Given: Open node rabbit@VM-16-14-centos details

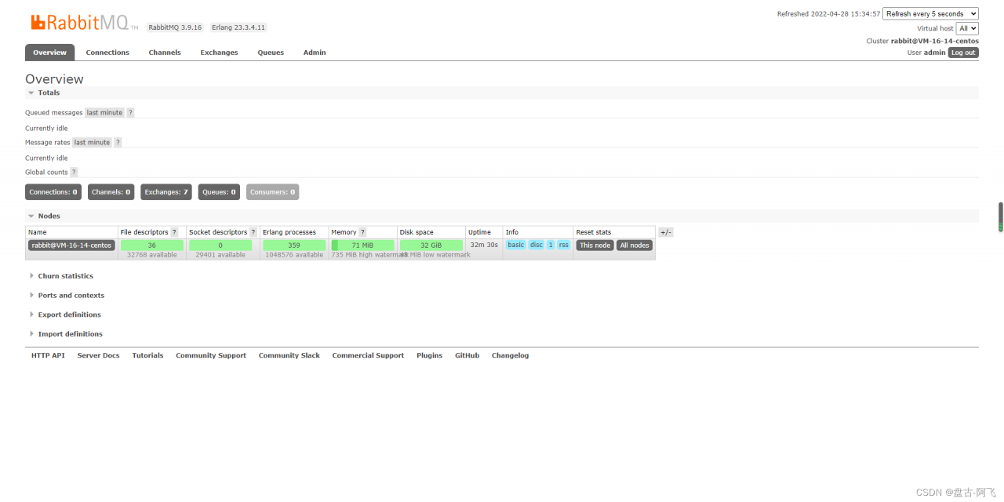Looking at the screenshot, I should [x=71, y=246].
